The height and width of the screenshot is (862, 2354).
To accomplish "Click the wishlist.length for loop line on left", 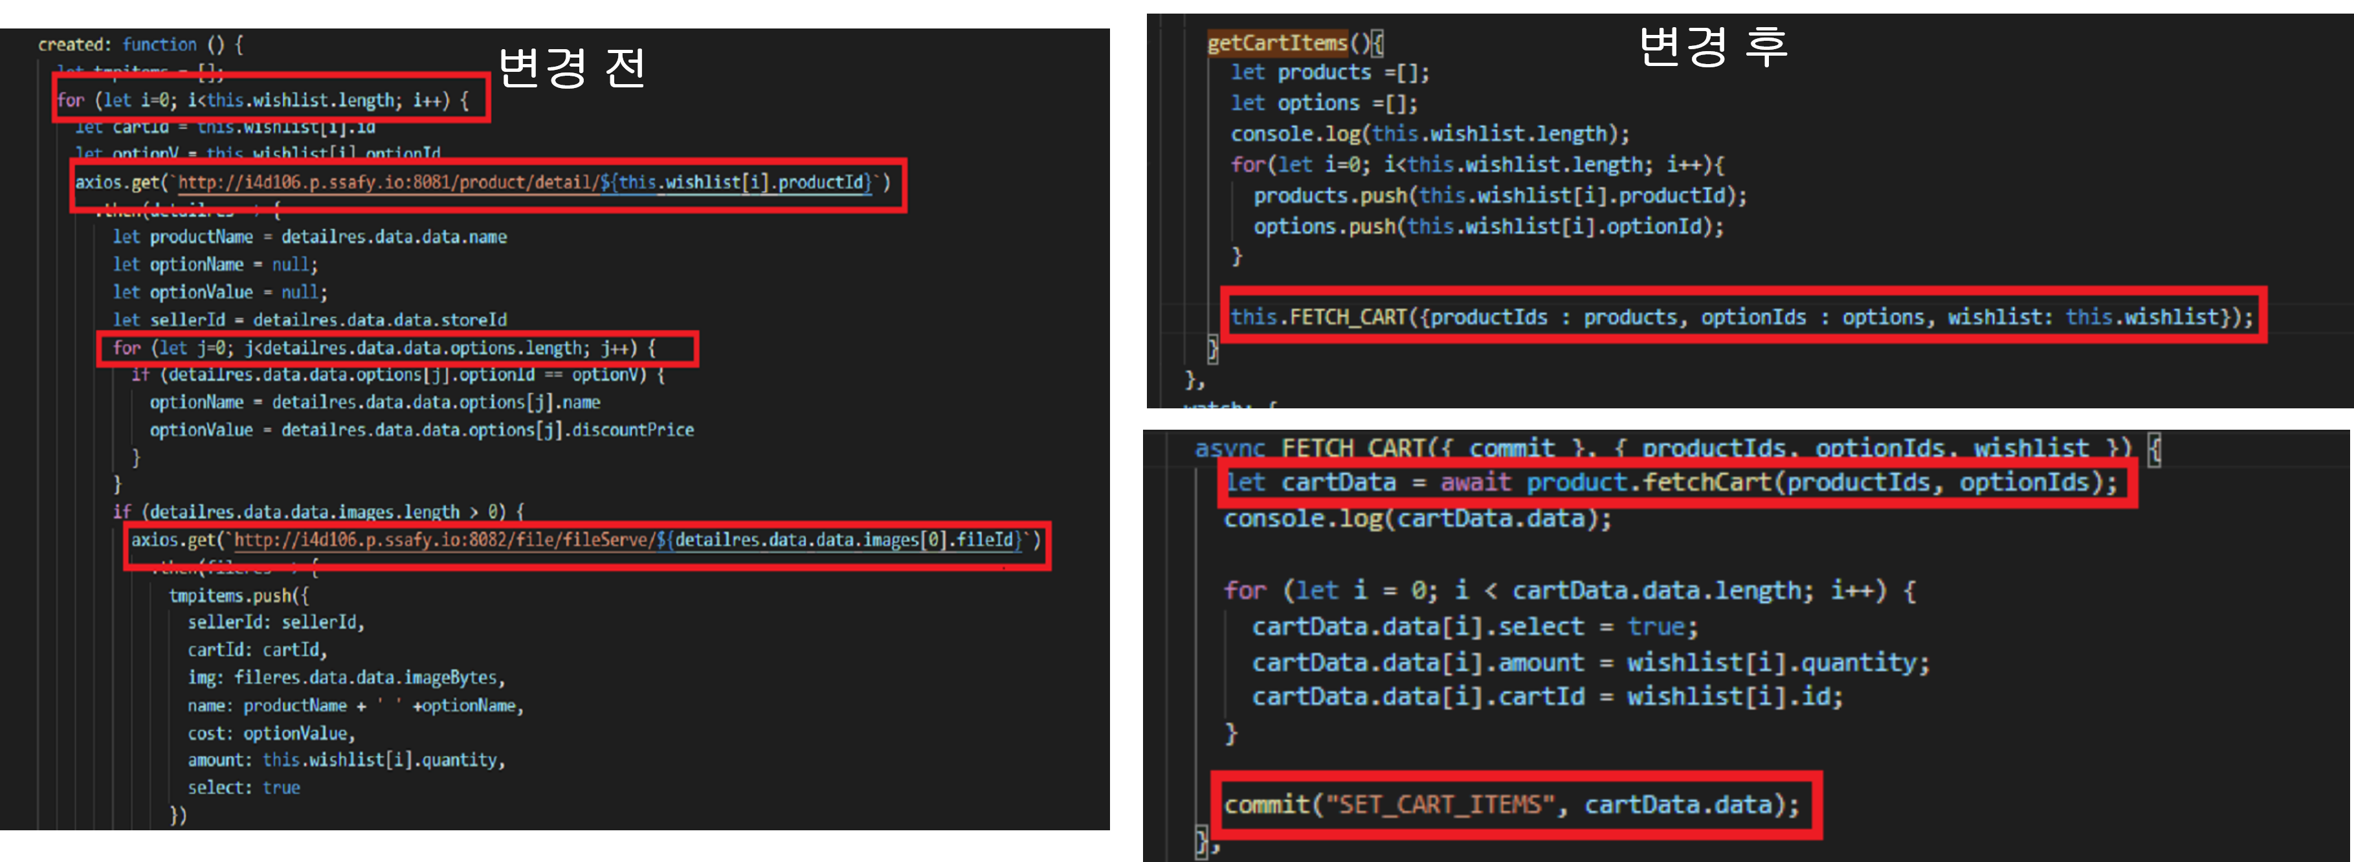I will [x=263, y=100].
